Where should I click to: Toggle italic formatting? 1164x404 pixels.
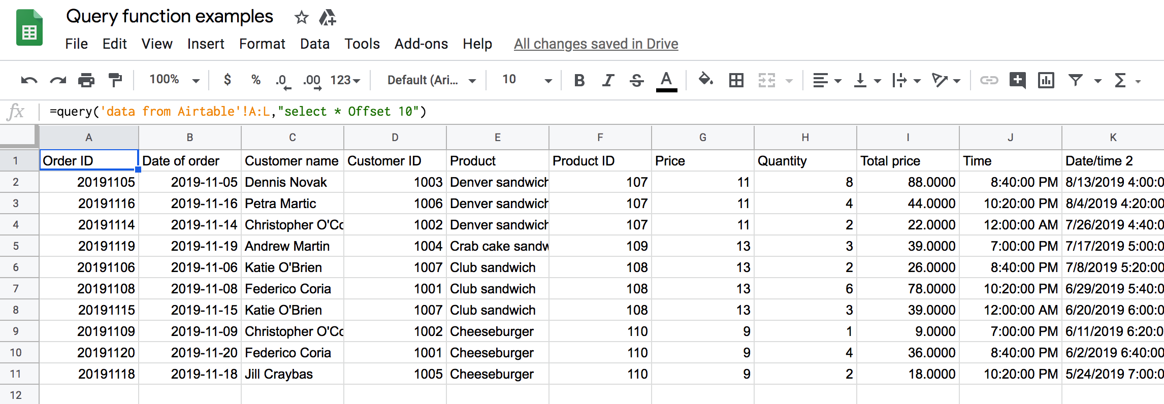(608, 80)
